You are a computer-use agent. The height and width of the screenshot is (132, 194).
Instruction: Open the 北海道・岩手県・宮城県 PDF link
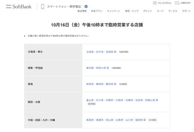click(100, 52)
